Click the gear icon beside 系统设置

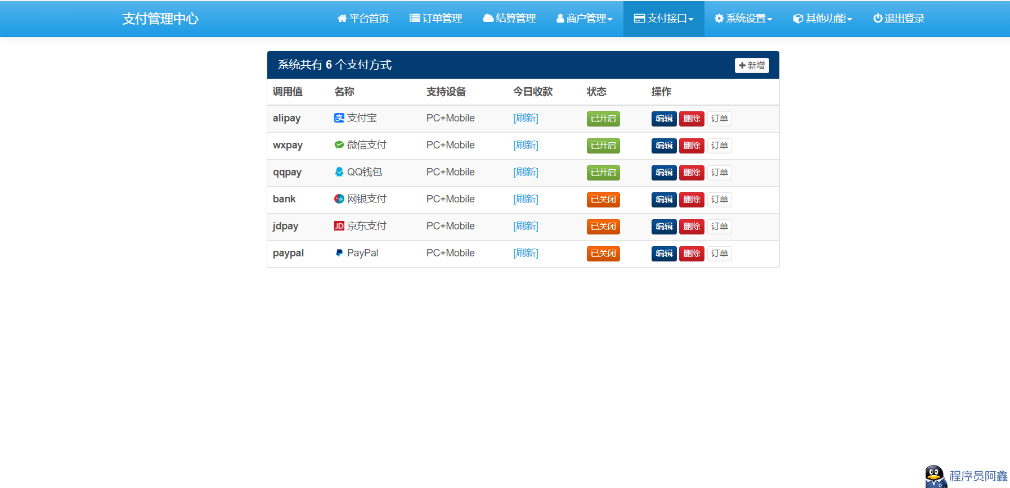point(719,19)
